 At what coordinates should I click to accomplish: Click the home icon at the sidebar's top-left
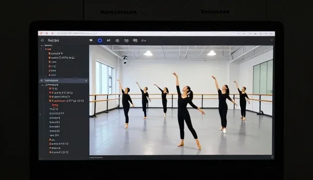(x=43, y=40)
